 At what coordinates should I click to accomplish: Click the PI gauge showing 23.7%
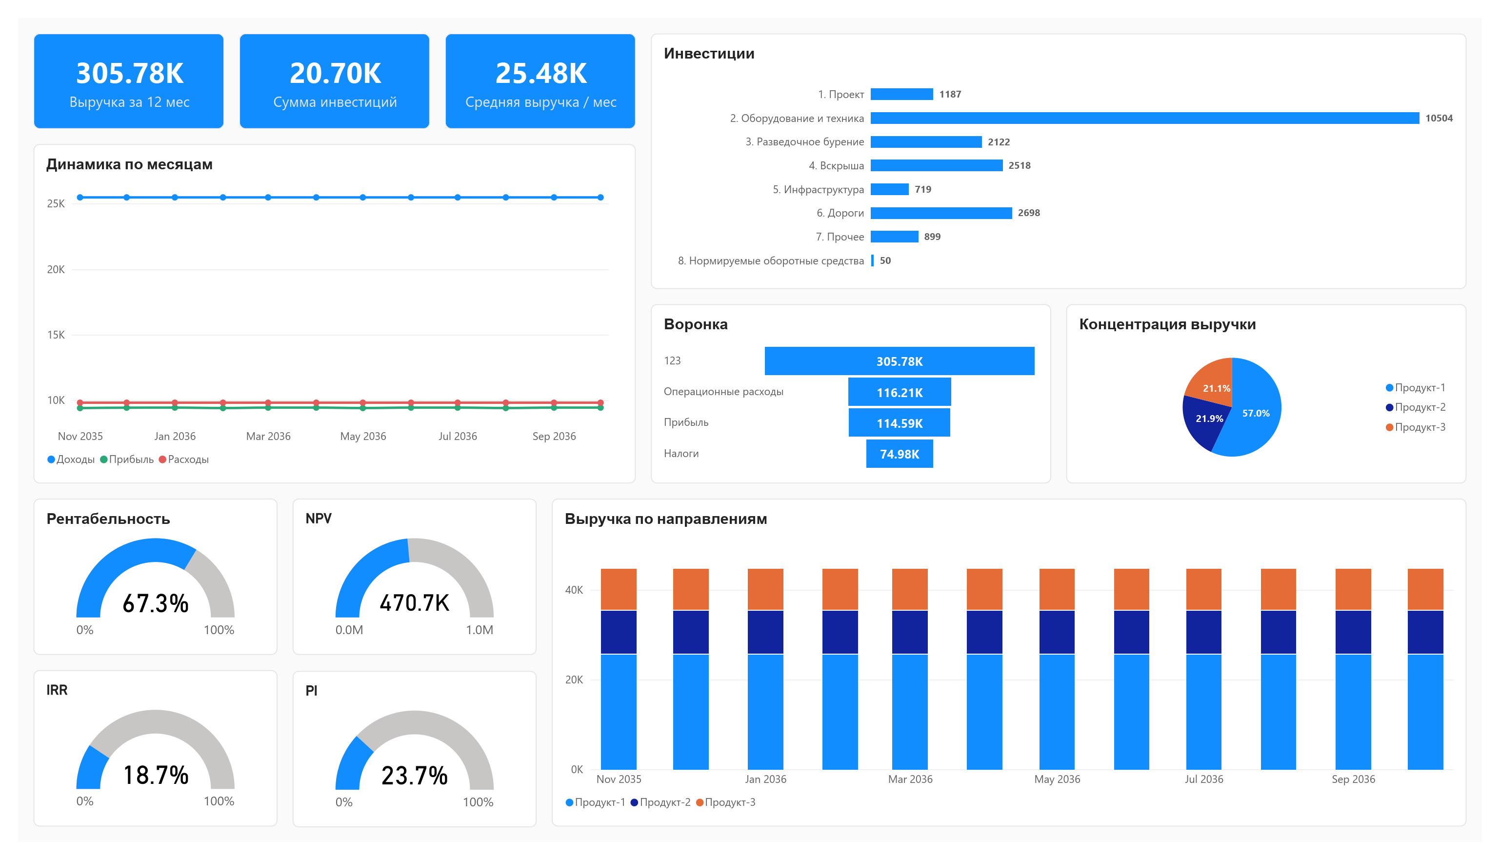[x=415, y=751]
